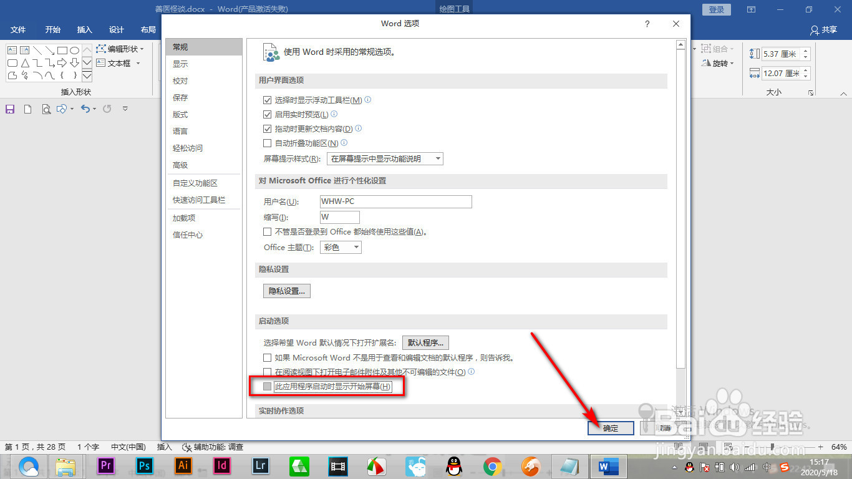This screenshot has height=479, width=852.
Task: Select 高级 in Word Options sidebar
Action: point(203,165)
